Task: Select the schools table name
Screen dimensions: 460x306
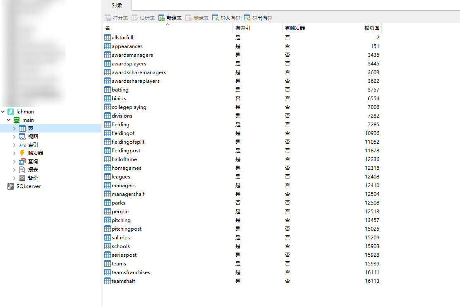Action: tap(120, 246)
